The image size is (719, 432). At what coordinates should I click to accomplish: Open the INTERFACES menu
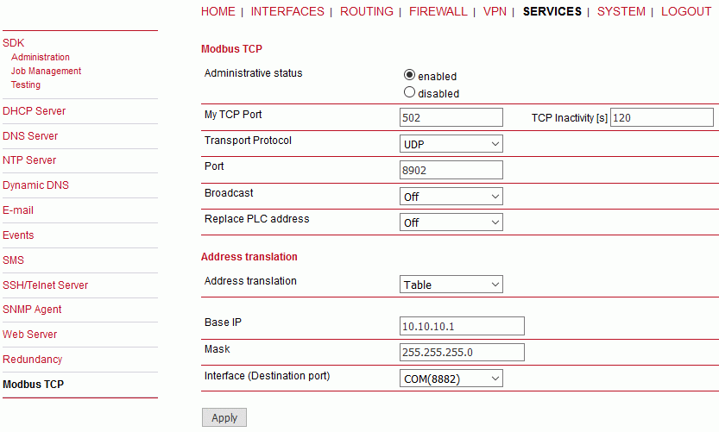pyautogui.click(x=287, y=11)
